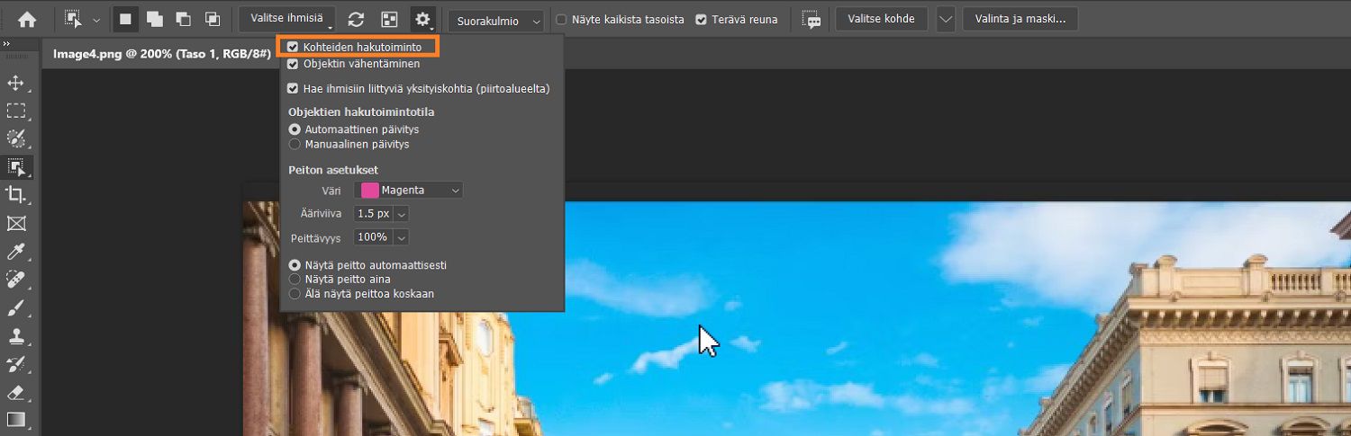Choose Add to selection mode icon
Image resolution: width=1351 pixels, height=436 pixels.
(155, 19)
